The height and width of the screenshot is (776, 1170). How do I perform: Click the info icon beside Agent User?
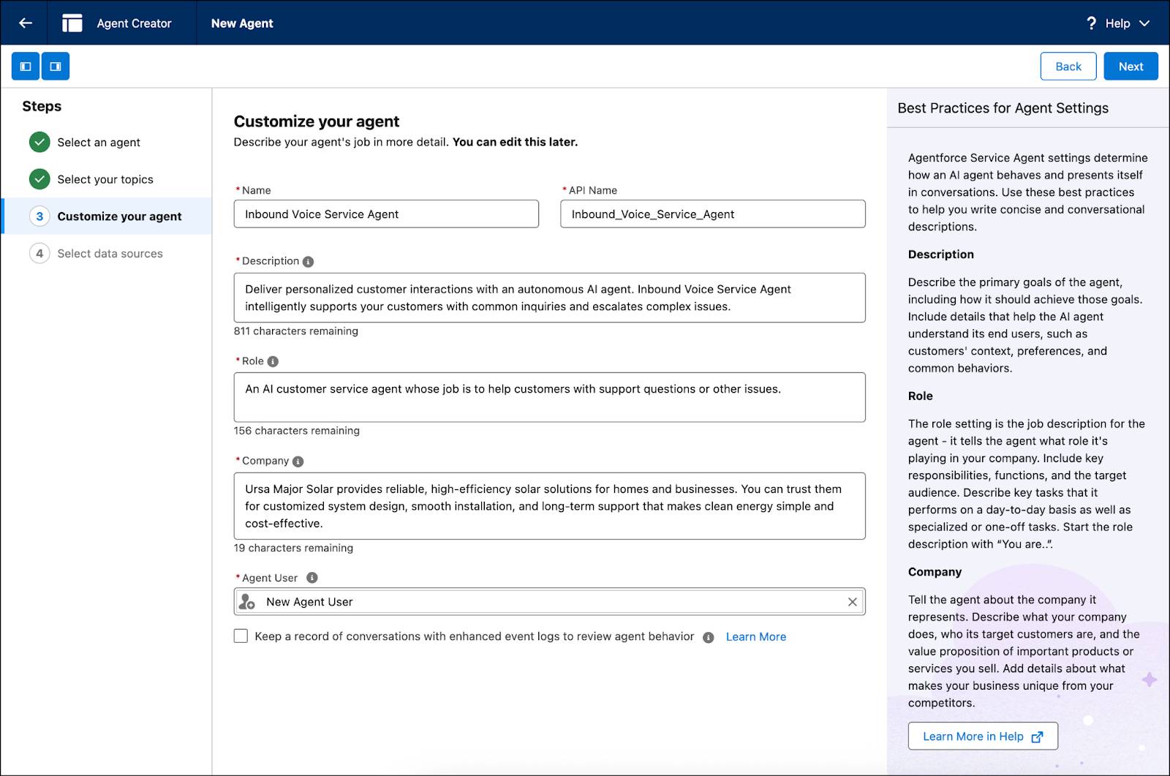pos(312,577)
